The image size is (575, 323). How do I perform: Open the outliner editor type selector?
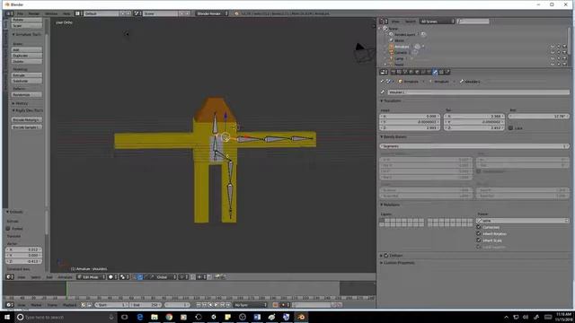coord(384,22)
